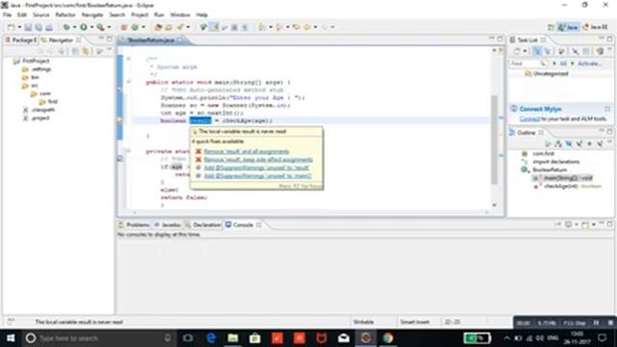617x347 pixels.
Task: Click the Open Task folder toolbar icon
Action: click(x=169, y=27)
